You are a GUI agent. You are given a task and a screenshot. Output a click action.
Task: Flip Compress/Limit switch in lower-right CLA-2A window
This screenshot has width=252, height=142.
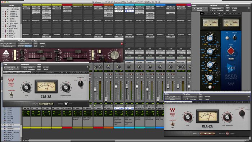172,124
